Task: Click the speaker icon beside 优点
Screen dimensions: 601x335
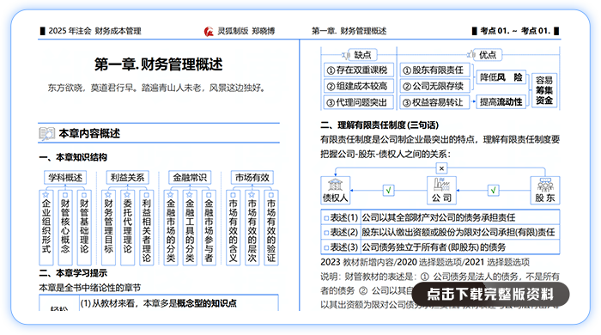Action: click(x=471, y=55)
